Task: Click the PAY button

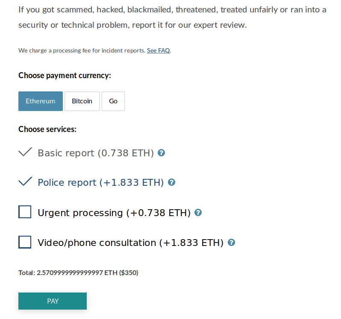Action: coord(53,301)
